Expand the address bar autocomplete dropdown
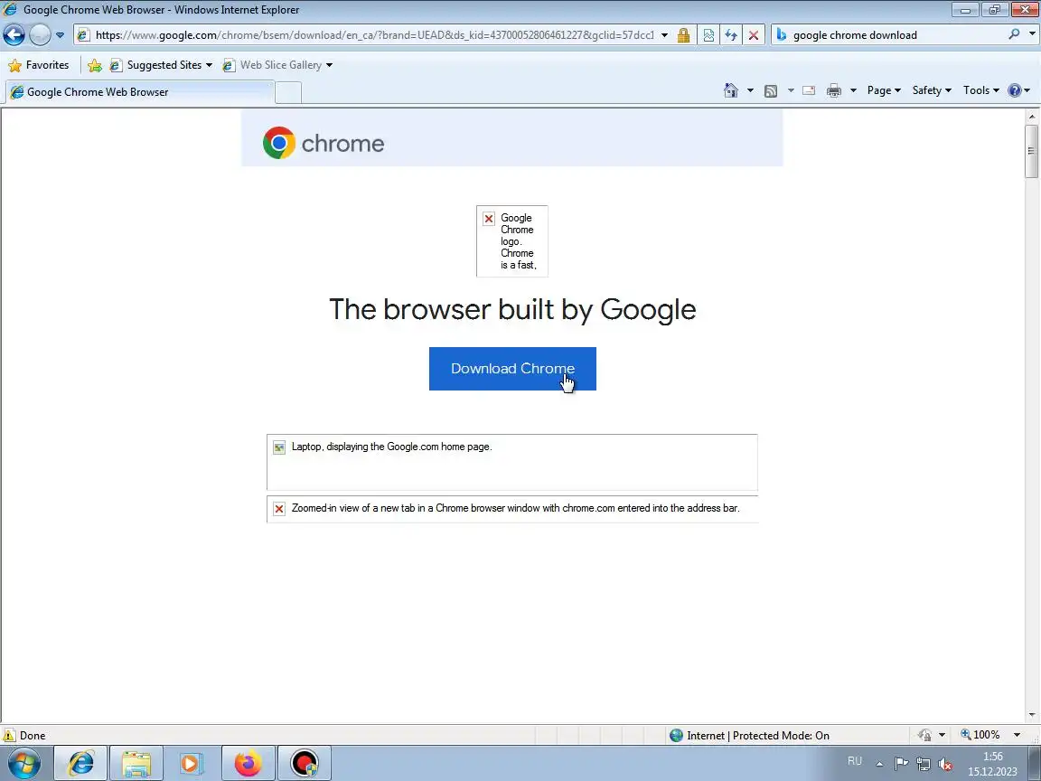1041x781 pixels. point(664,35)
